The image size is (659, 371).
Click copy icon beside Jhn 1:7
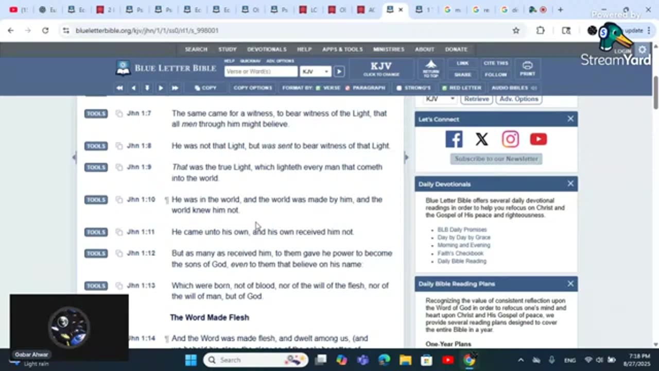pos(119,113)
